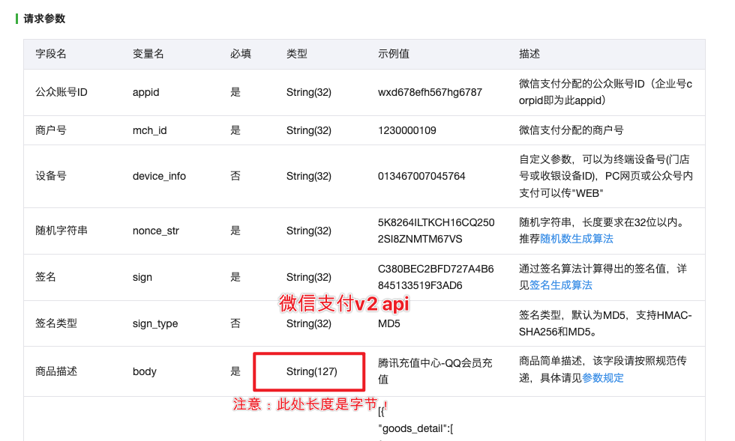Viewport: 735px width, 441px height.
Task: Select the example value wxd678efh567hg6787
Action: point(430,92)
